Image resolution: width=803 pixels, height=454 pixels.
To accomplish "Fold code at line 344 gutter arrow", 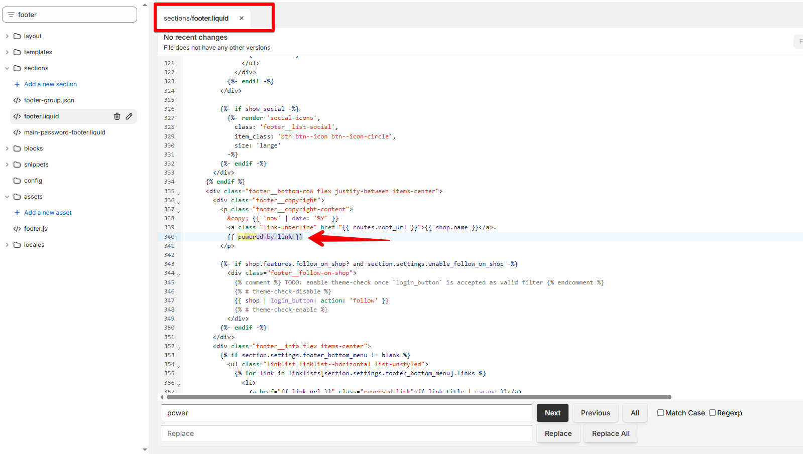I will click(x=178, y=274).
